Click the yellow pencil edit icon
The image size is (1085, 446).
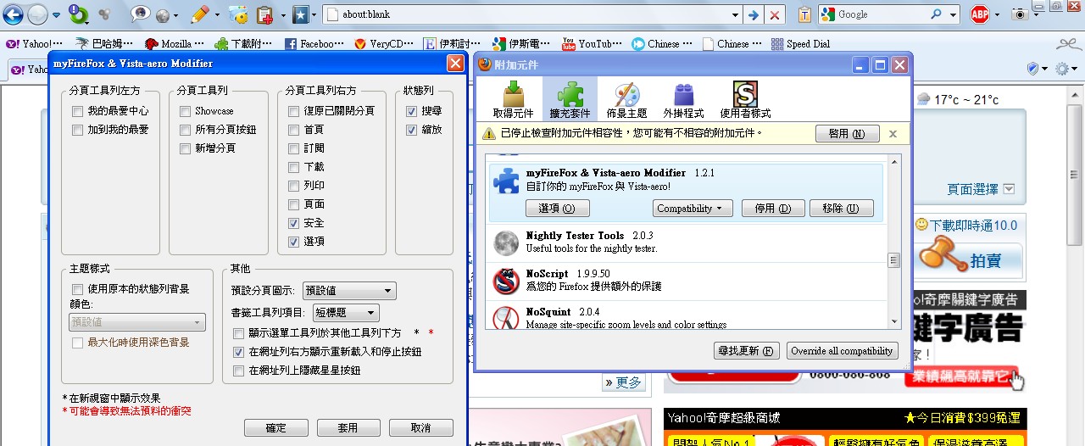[x=199, y=14]
